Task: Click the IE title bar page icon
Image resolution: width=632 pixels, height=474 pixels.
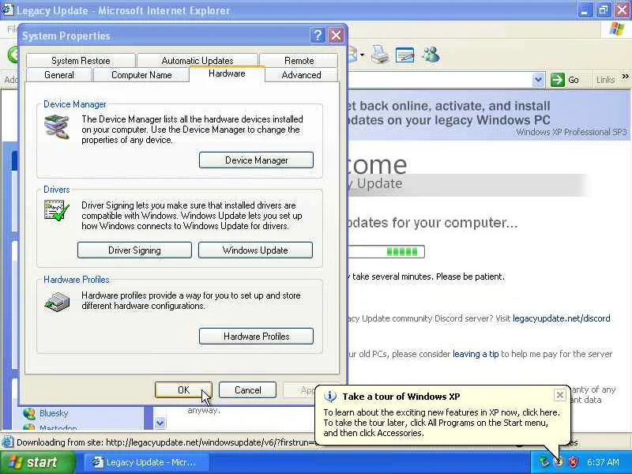Action: tap(7, 9)
